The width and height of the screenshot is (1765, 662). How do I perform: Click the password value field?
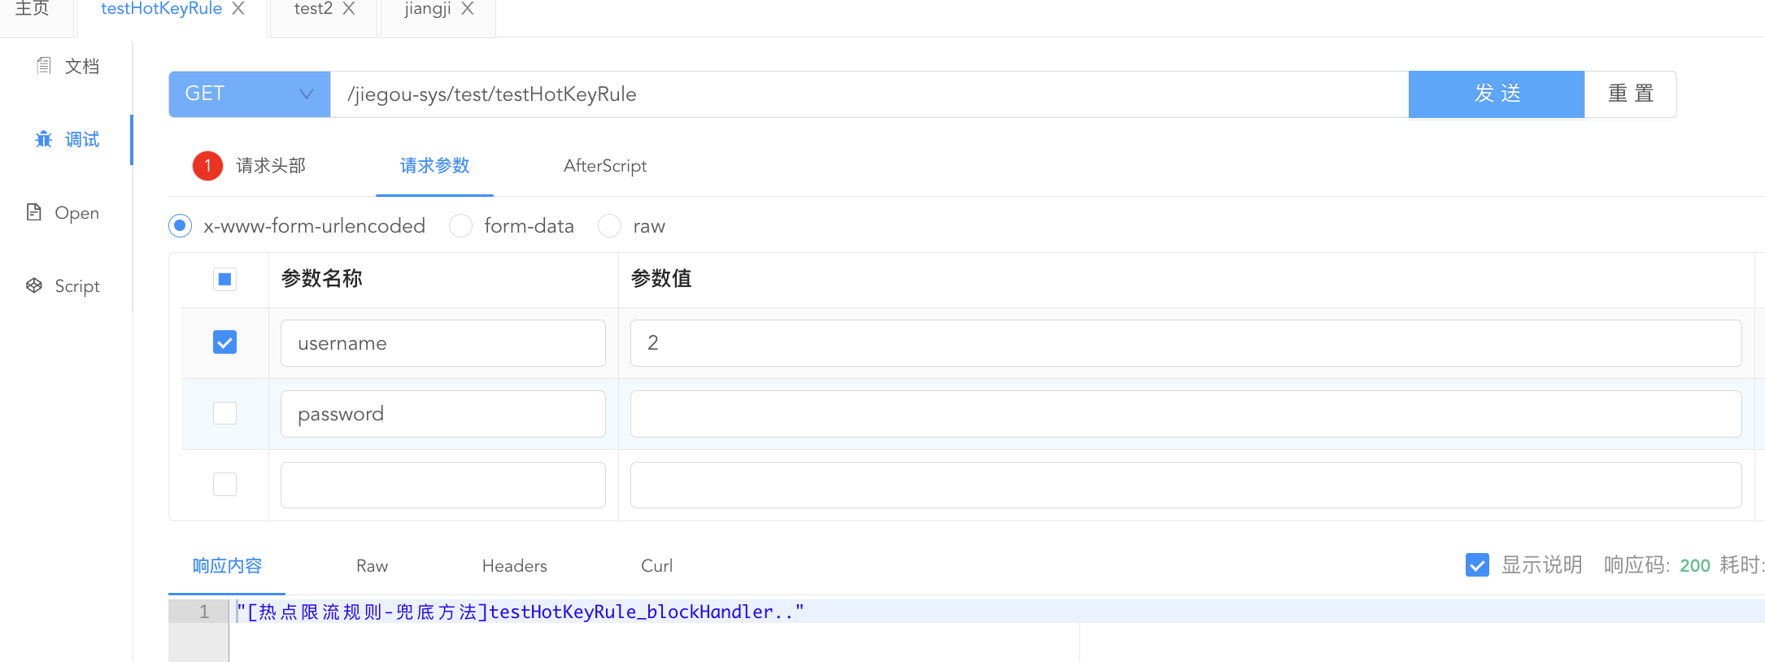click(1186, 414)
